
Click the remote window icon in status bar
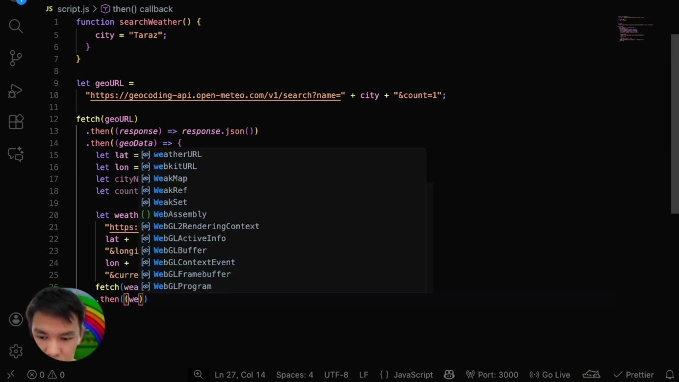[x=11, y=375]
